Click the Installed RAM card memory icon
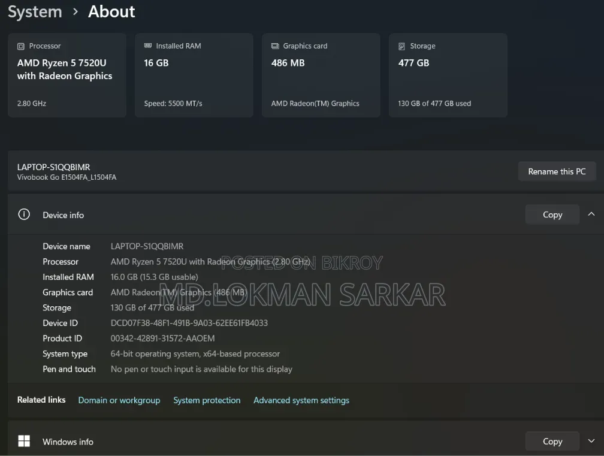Image resolution: width=604 pixels, height=456 pixels. (x=148, y=46)
